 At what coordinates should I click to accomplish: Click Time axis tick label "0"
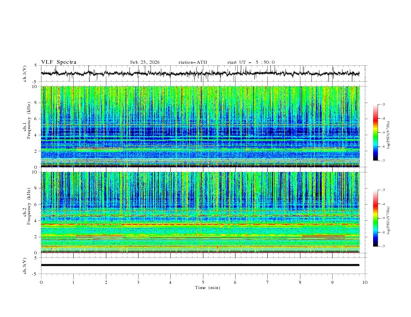41,282
